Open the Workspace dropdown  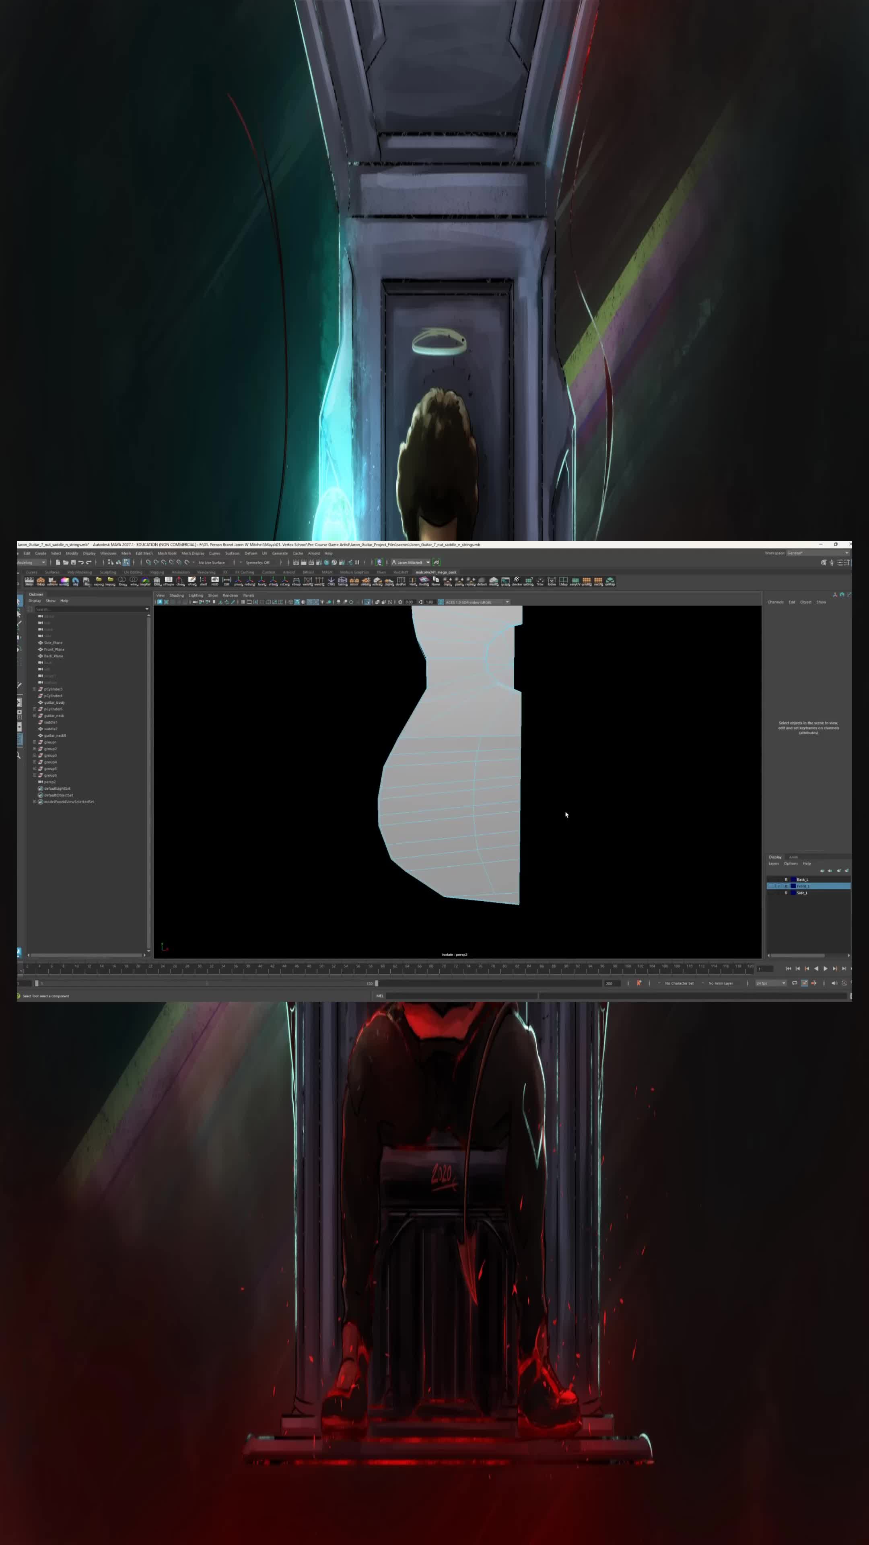tap(818, 553)
